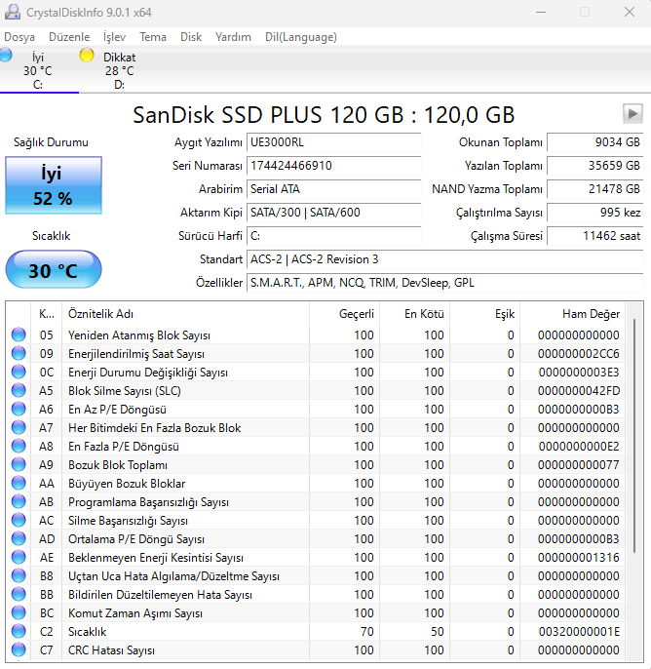This screenshot has width=651, height=669.
Task: Click the Okunan Toplamı value 9034 GB
Action: [595, 142]
